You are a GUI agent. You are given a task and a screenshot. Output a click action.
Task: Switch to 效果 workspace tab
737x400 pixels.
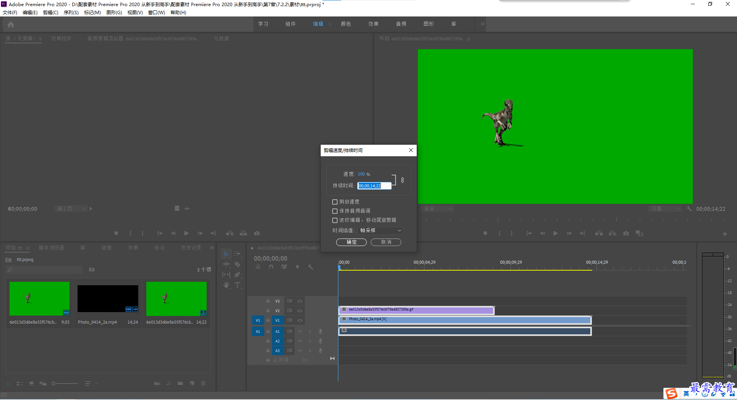click(x=373, y=24)
